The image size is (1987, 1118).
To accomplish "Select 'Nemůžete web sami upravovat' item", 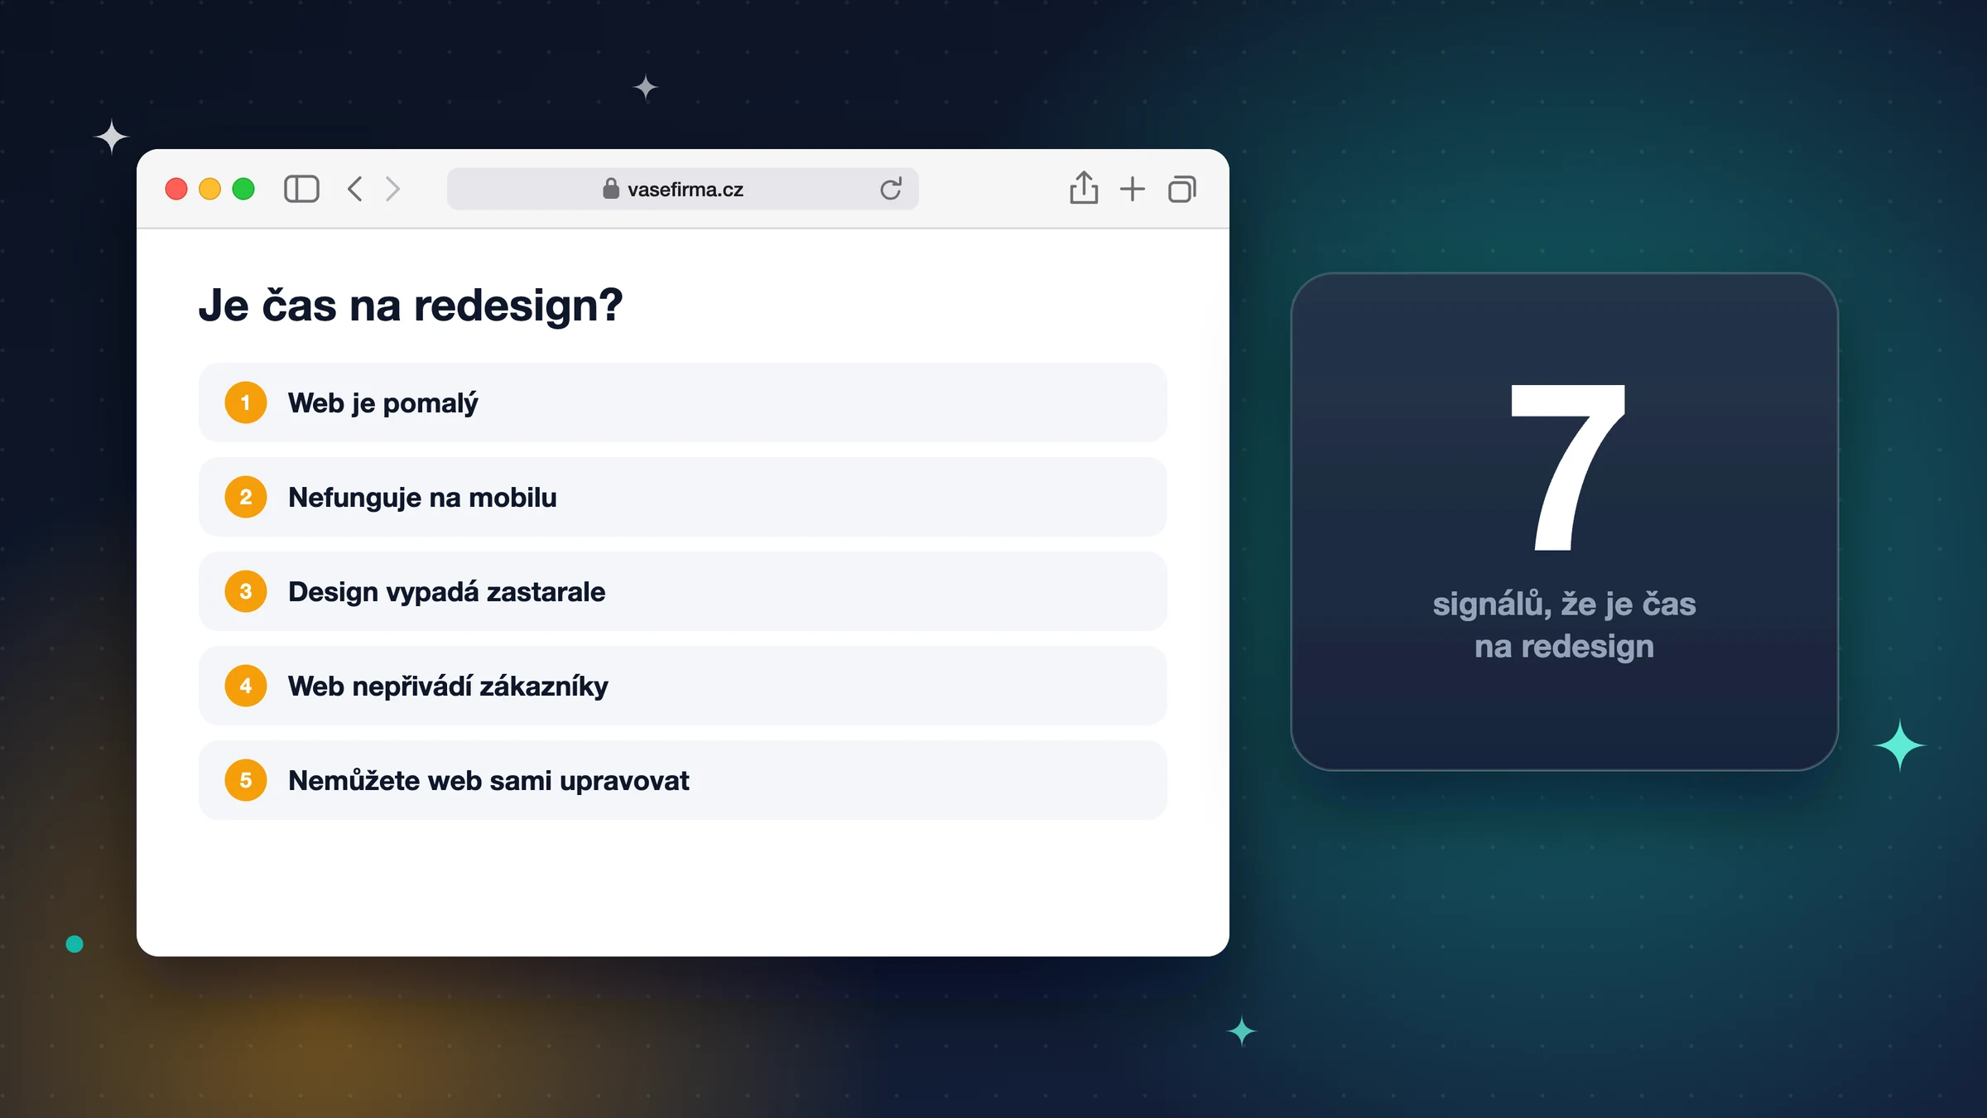I will click(x=683, y=780).
